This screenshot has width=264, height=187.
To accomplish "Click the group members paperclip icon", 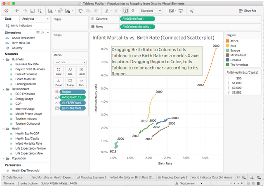I will (x=116, y=11).
